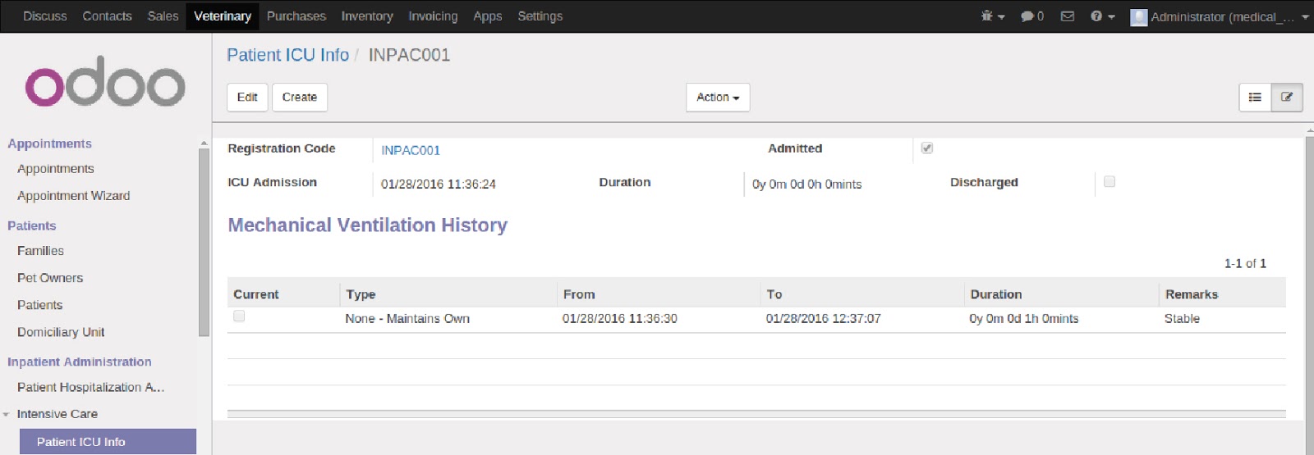
Task: Open the Action dropdown
Action: tap(718, 98)
